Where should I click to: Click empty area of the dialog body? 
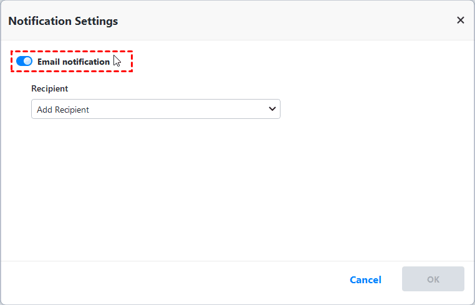[249, 187]
